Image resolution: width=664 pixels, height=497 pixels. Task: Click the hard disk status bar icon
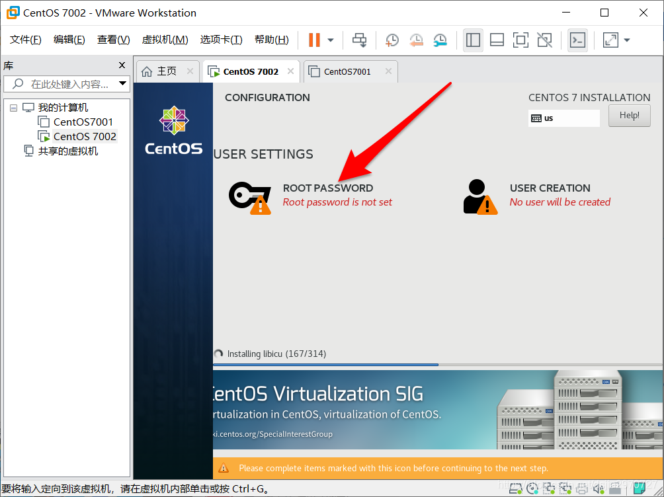coord(515,489)
